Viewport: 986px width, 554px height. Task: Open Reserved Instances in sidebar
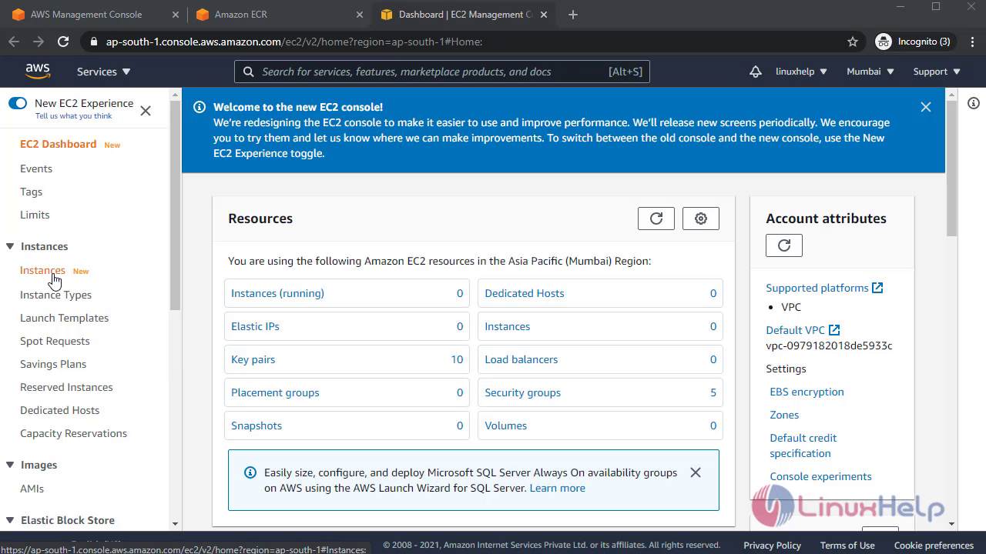coord(66,387)
